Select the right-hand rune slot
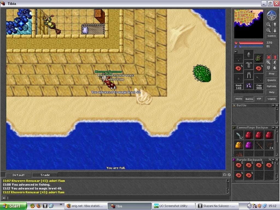280x210 pixels. tap(259, 68)
